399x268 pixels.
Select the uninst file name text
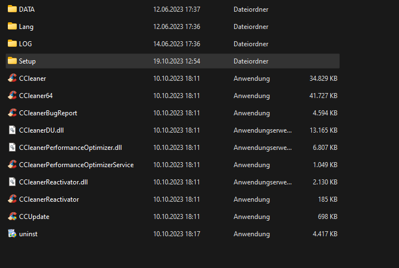(x=28, y=234)
